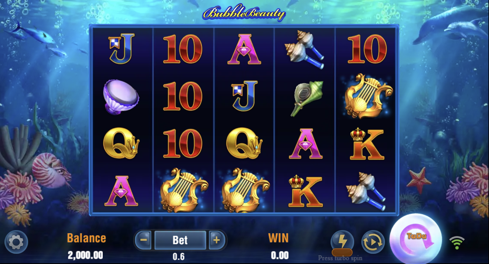Open the settings gear icon
Viewport: 489px width, 264px height.
(16, 242)
